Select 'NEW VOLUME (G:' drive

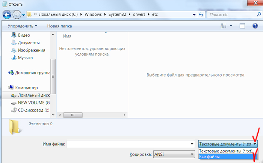point(31,103)
